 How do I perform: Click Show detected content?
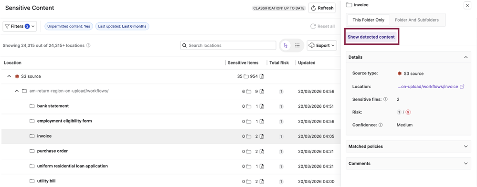tap(371, 37)
